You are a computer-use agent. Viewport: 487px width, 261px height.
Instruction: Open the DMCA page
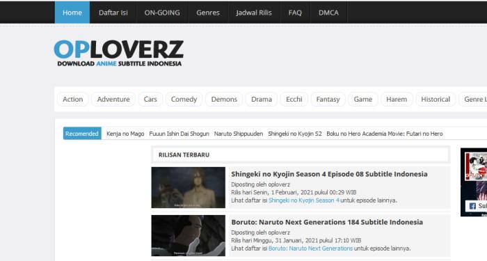[x=328, y=13]
